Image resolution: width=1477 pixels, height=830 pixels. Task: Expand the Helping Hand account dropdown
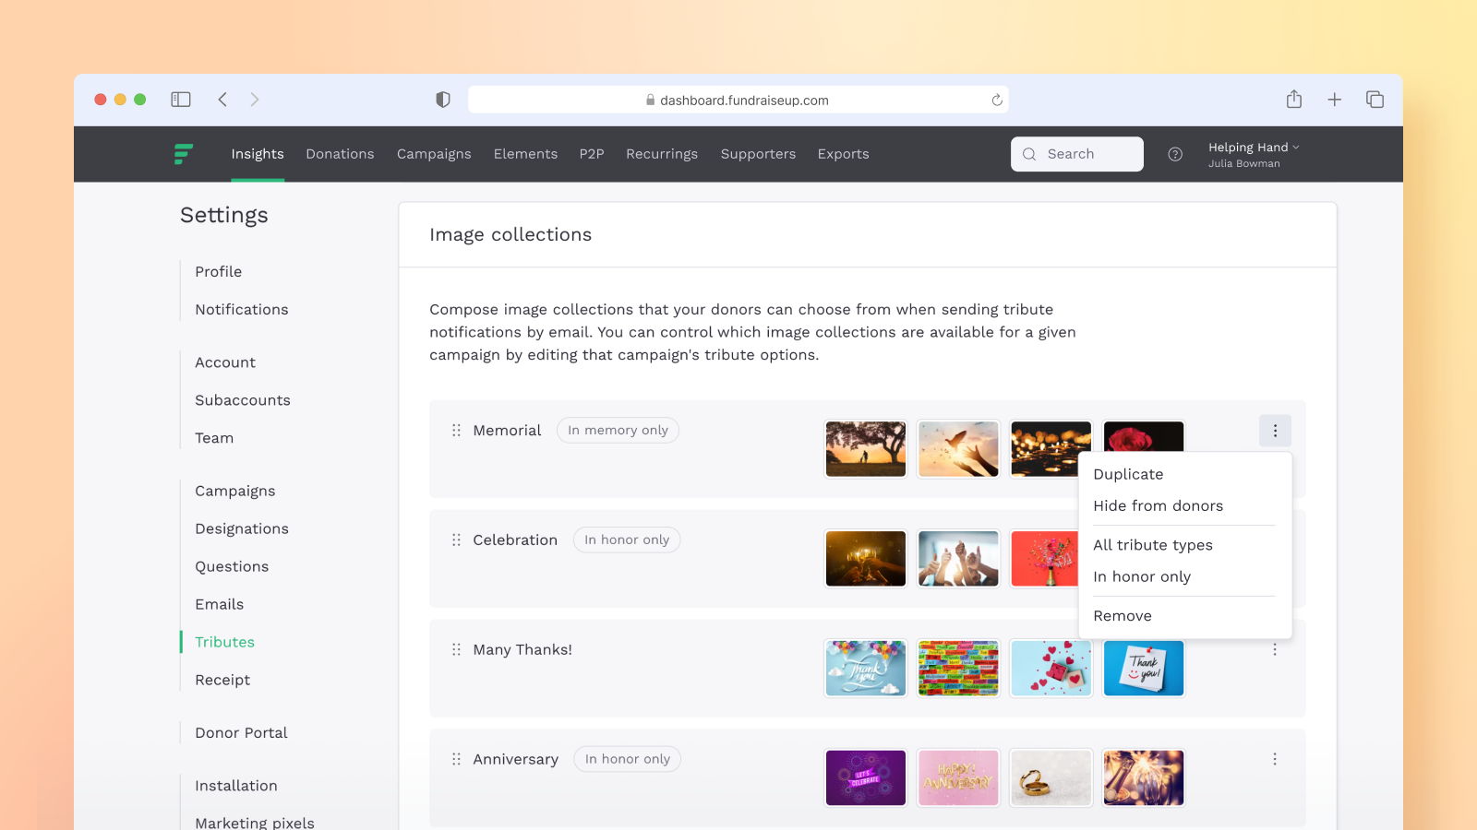[1253, 148]
